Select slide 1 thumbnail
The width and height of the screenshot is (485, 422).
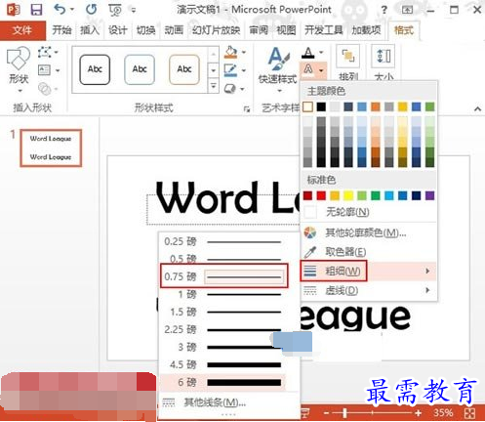click(51, 148)
